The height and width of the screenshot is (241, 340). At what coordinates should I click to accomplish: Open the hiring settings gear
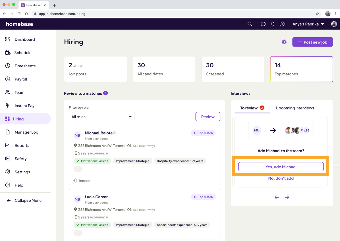point(284,42)
